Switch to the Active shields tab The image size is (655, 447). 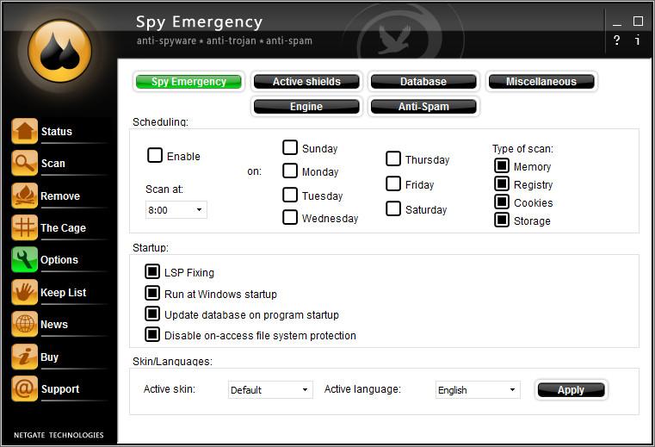tap(306, 82)
